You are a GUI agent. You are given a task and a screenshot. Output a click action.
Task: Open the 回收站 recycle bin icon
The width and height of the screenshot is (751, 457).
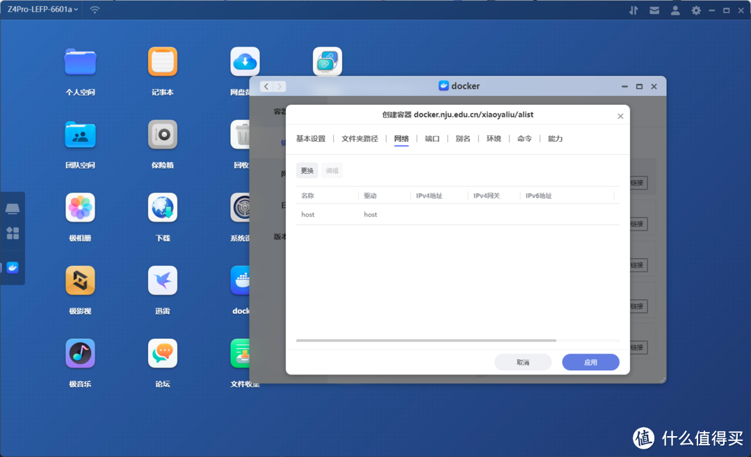point(240,135)
